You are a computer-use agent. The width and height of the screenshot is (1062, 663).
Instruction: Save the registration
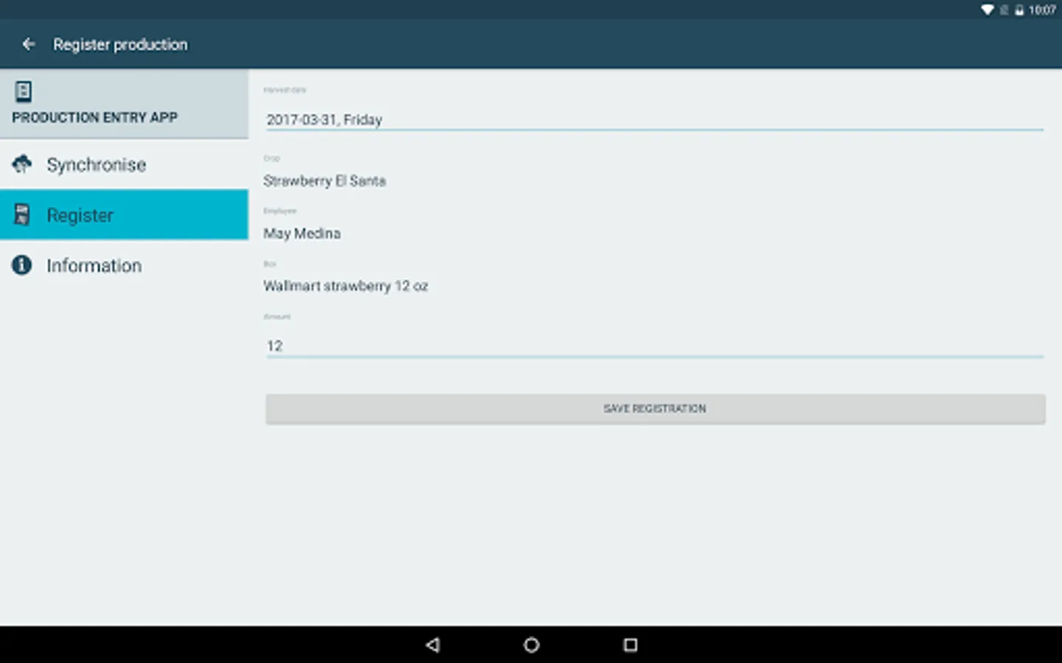655,409
